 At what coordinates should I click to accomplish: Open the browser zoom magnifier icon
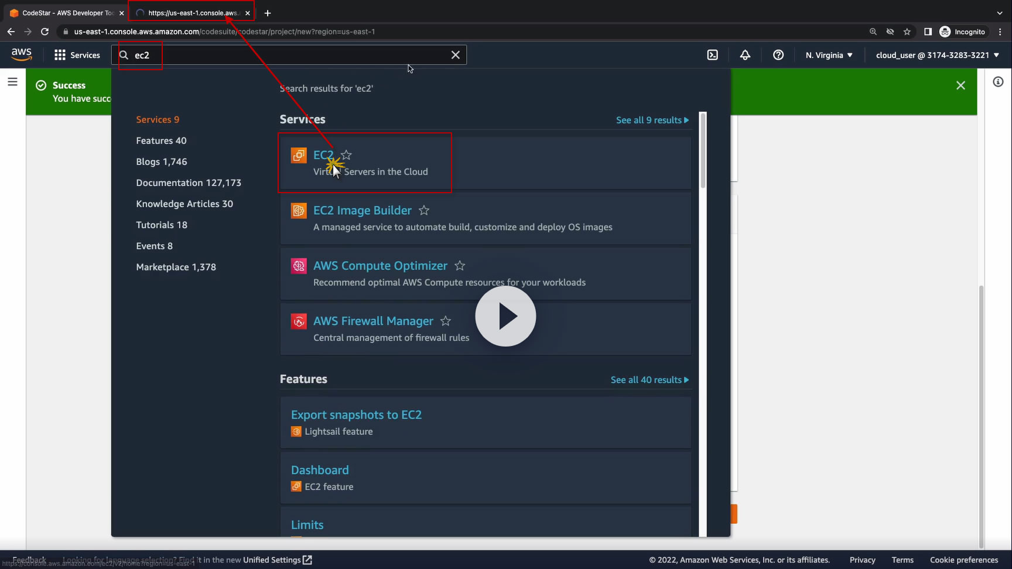click(x=873, y=32)
